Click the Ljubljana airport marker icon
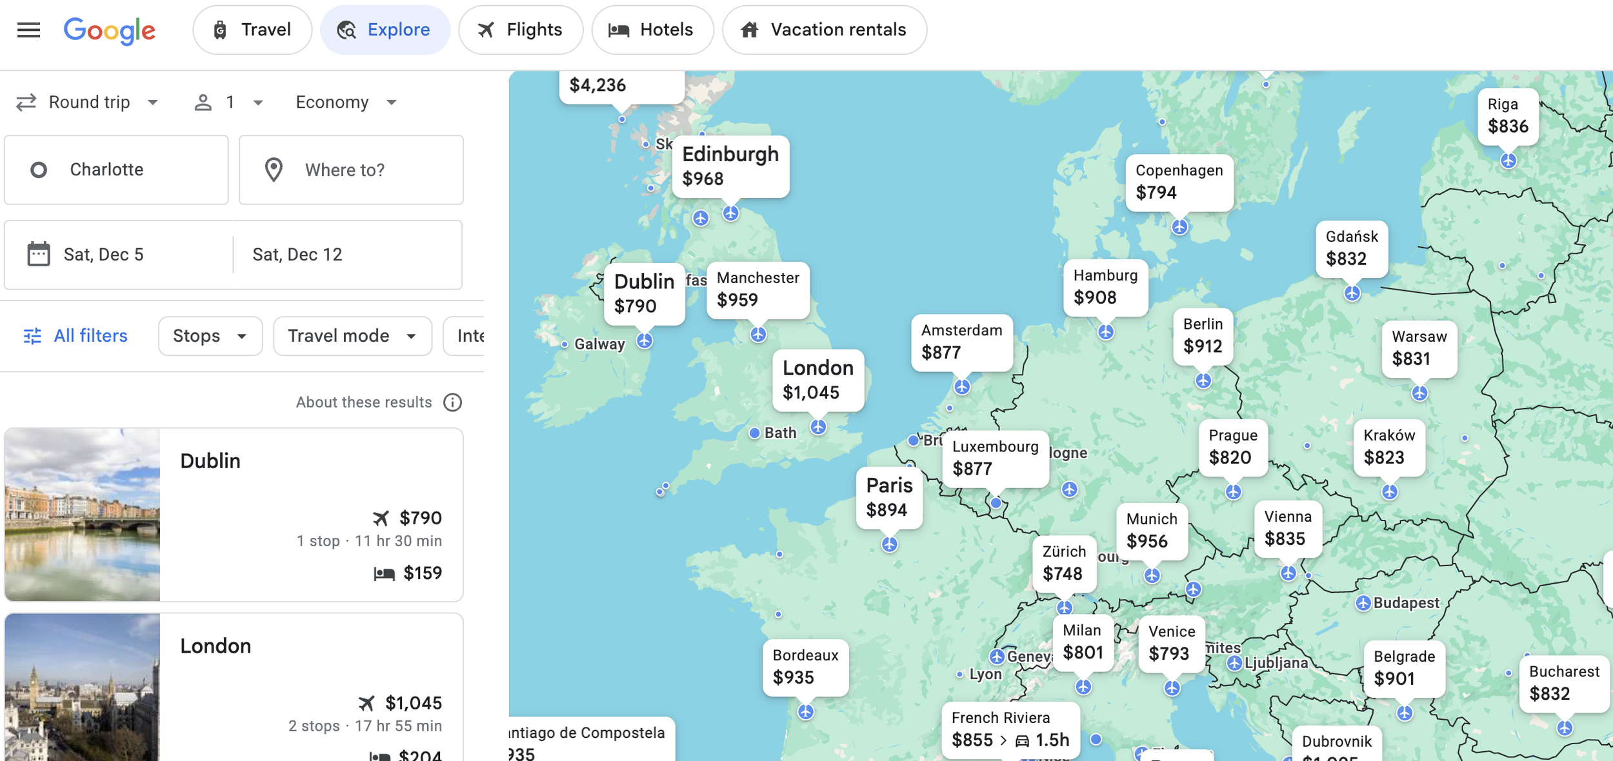The height and width of the screenshot is (761, 1613). [x=1234, y=663]
